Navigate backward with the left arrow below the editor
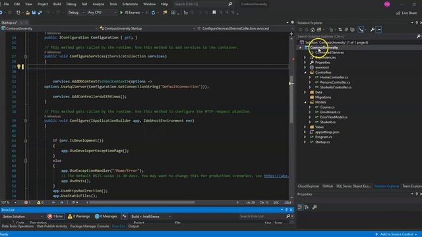 (53, 202)
